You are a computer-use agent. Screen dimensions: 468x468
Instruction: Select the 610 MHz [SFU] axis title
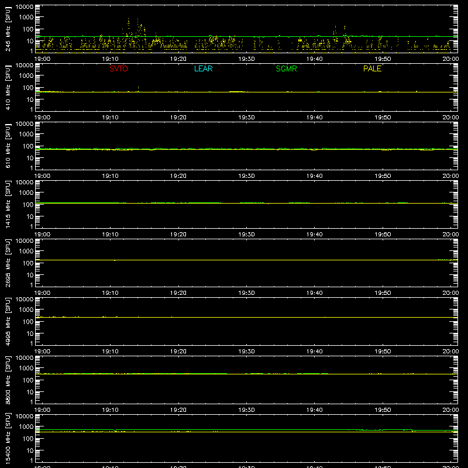pos(8,146)
